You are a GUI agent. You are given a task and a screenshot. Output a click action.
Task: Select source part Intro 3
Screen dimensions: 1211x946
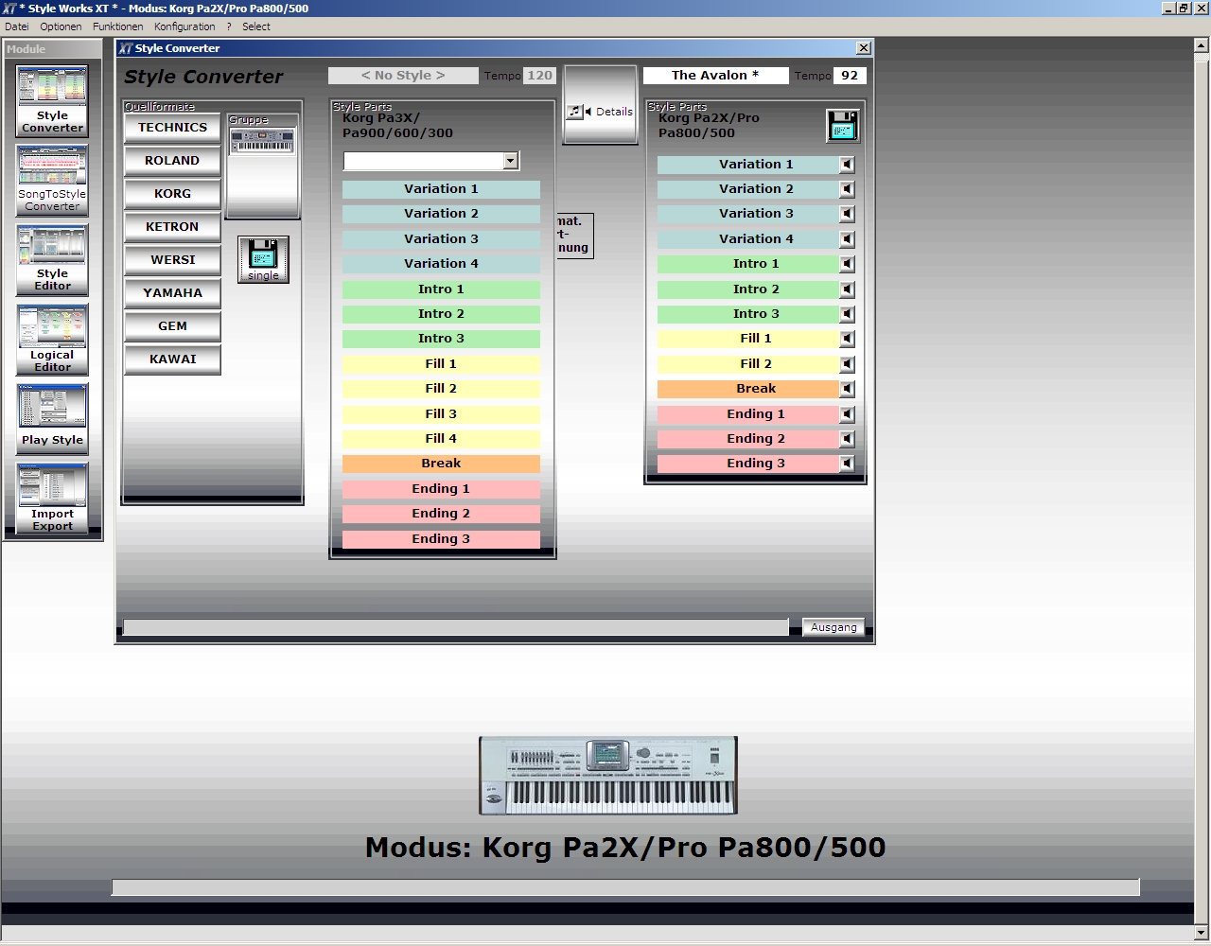[441, 339]
